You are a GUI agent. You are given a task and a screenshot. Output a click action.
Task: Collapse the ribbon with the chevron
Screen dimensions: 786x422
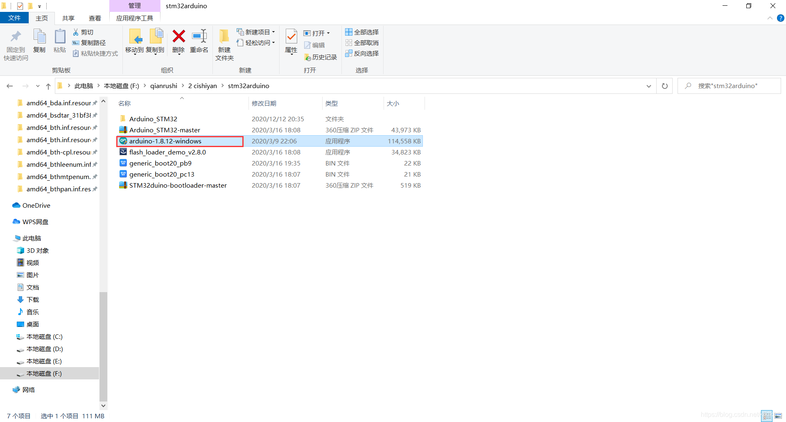pos(770,18)
